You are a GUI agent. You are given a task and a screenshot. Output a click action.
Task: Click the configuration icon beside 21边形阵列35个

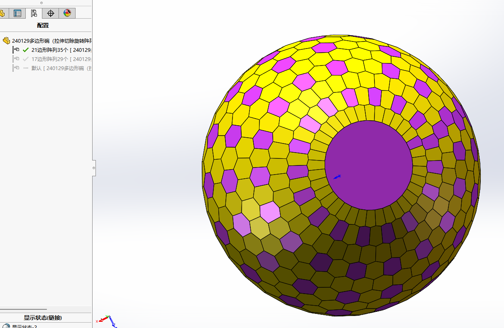coord(16,50)
